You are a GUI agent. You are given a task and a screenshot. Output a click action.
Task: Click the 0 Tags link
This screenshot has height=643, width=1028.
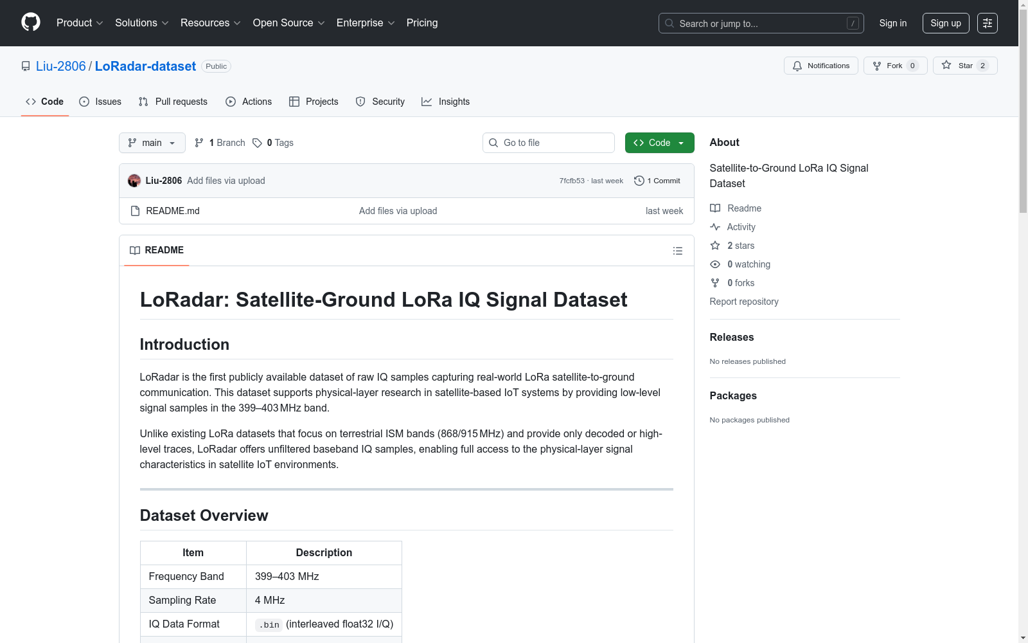tap(273, 143)
